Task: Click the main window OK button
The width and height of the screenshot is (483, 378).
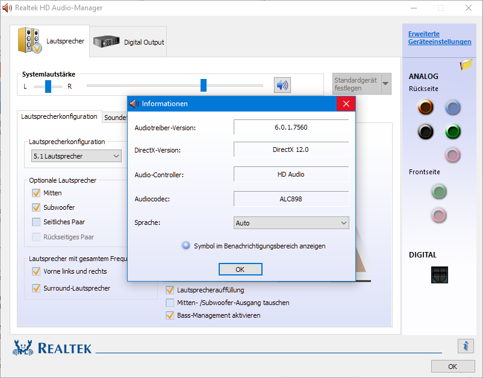Action: (452, 367)
